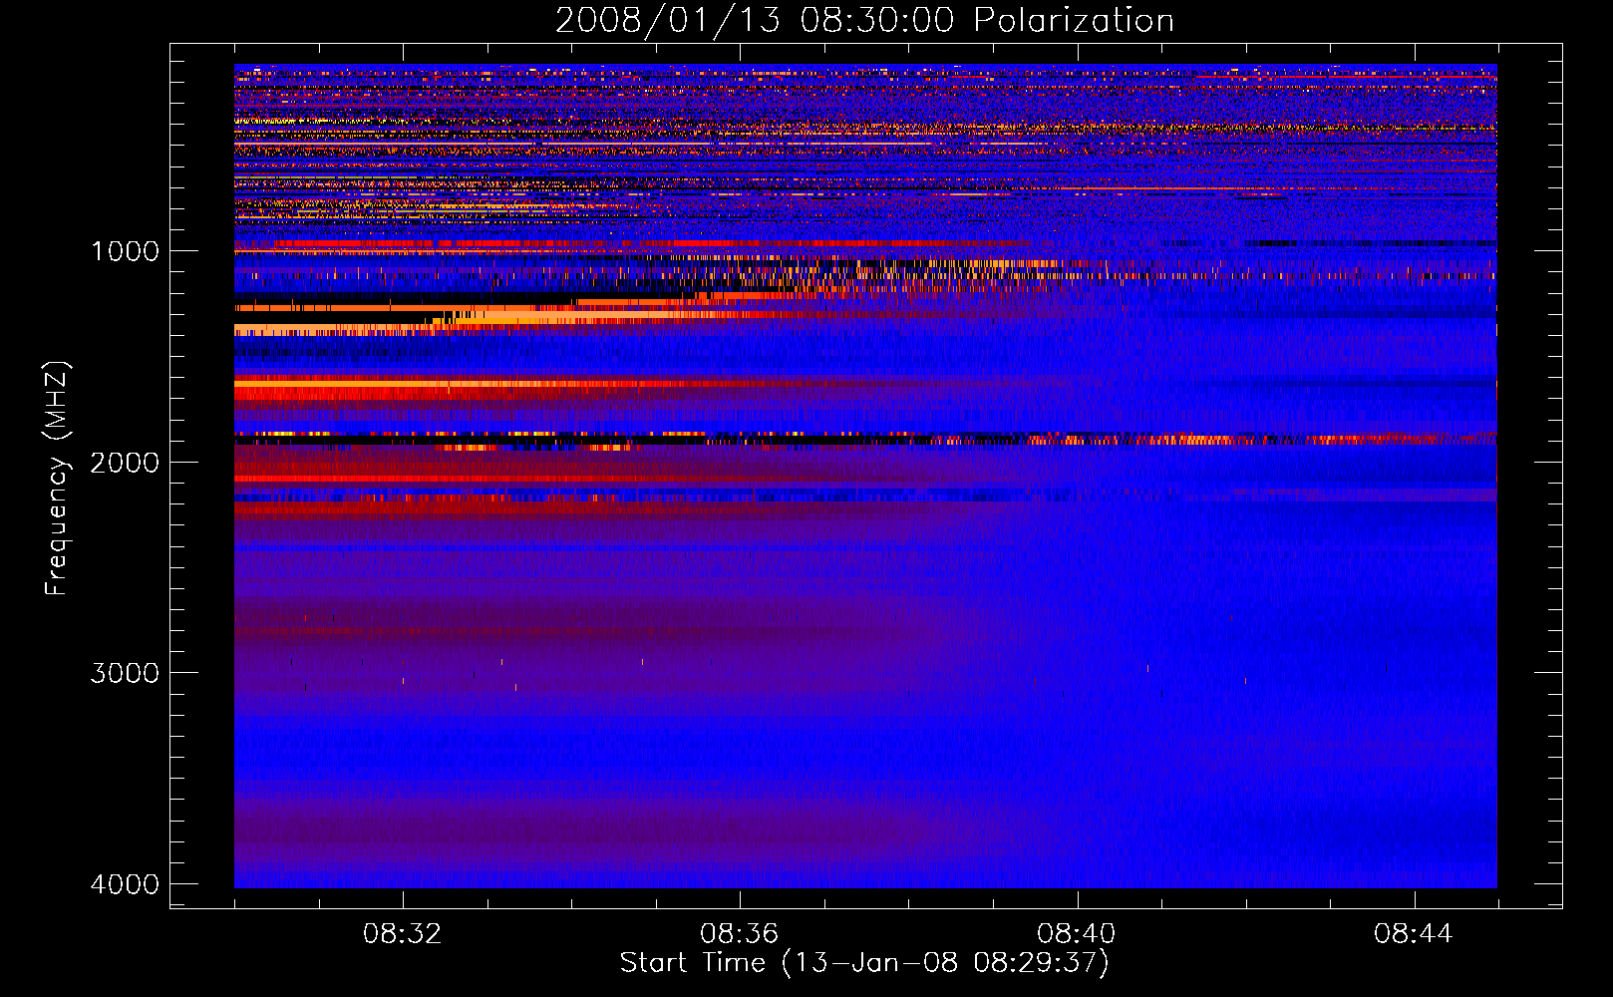Screen dimensions: 1613x997
Task: Click the 2000 frequency tick label
Action: coord(125,463)
